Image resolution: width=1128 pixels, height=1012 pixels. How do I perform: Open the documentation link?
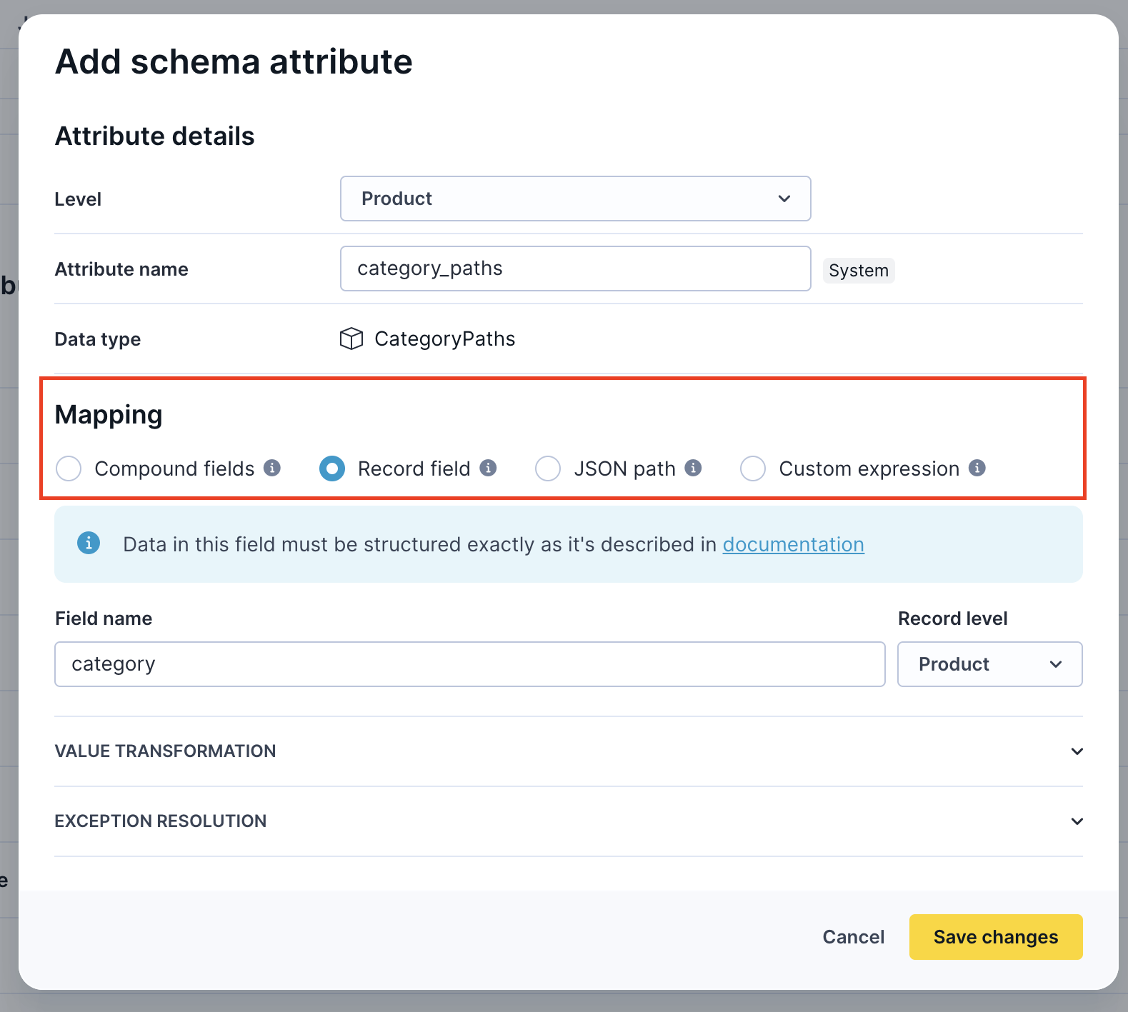(793, 544)
